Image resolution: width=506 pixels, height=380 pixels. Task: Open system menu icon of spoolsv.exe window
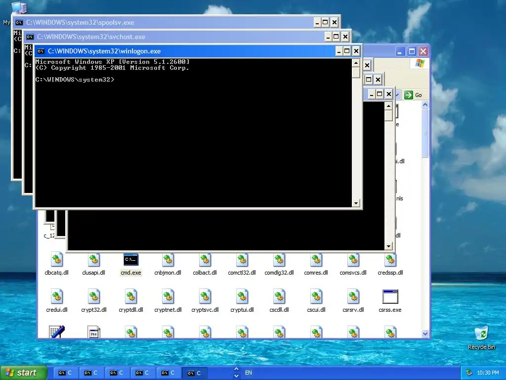[19, 22]
